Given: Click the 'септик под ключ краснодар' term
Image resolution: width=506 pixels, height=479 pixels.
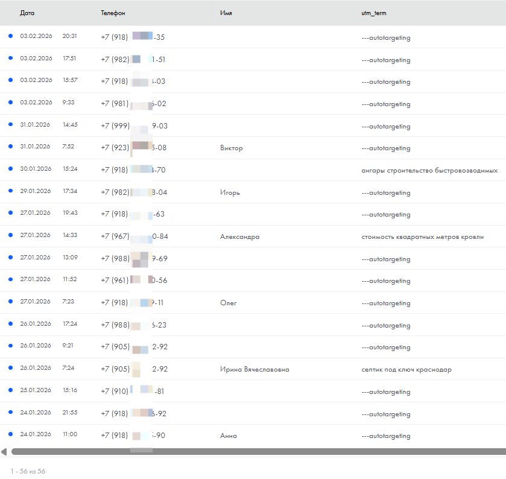Looking at the screenshot, I should [x=406, y=369].
